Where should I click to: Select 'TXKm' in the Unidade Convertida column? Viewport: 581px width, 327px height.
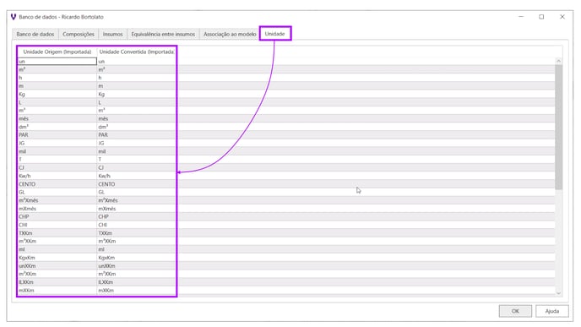[x=136, y=233]
